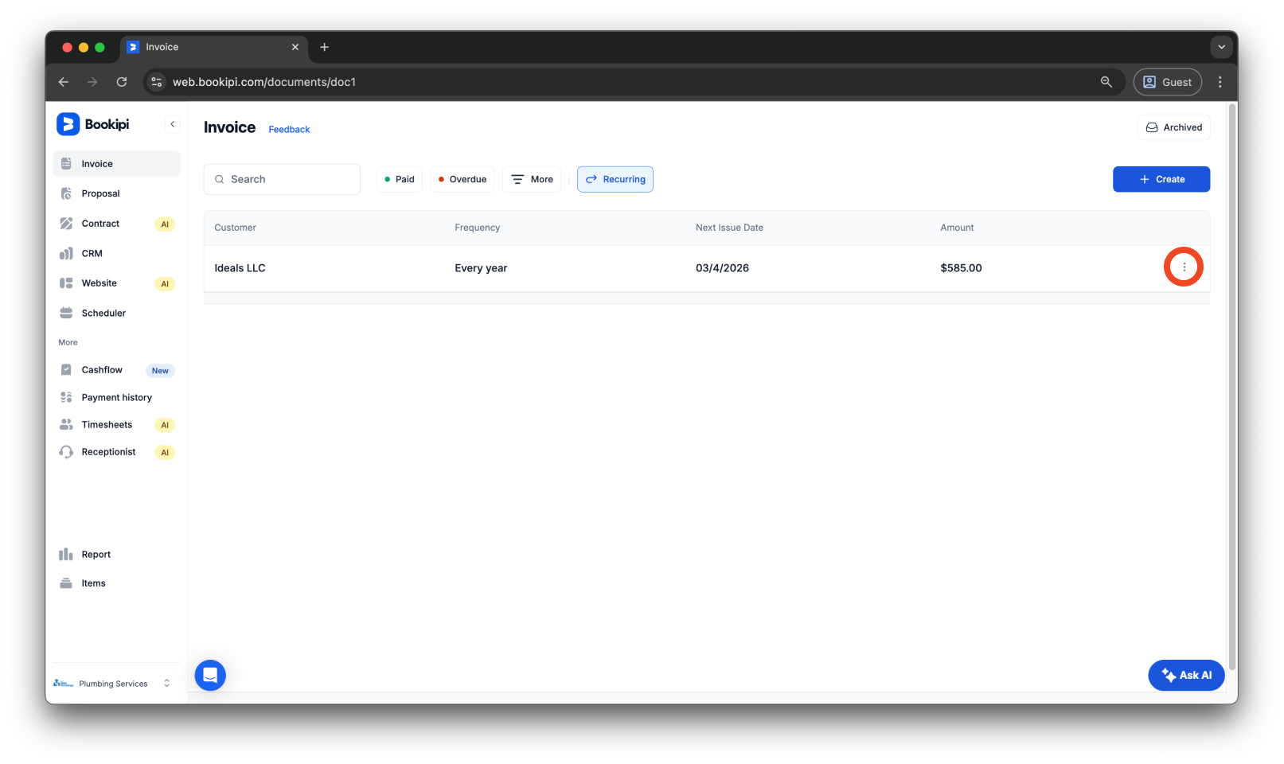Toggle the Paid filter
The height and width of the screenshot is (764, 1284).
(x=399, y=179)
